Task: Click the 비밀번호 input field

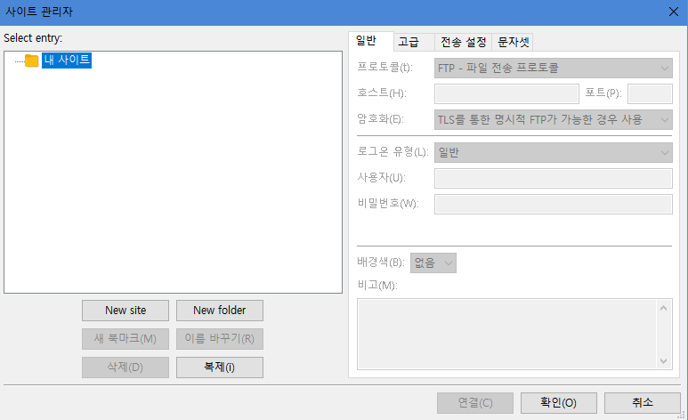Action: pyautogui.click(x=553, y=204)
